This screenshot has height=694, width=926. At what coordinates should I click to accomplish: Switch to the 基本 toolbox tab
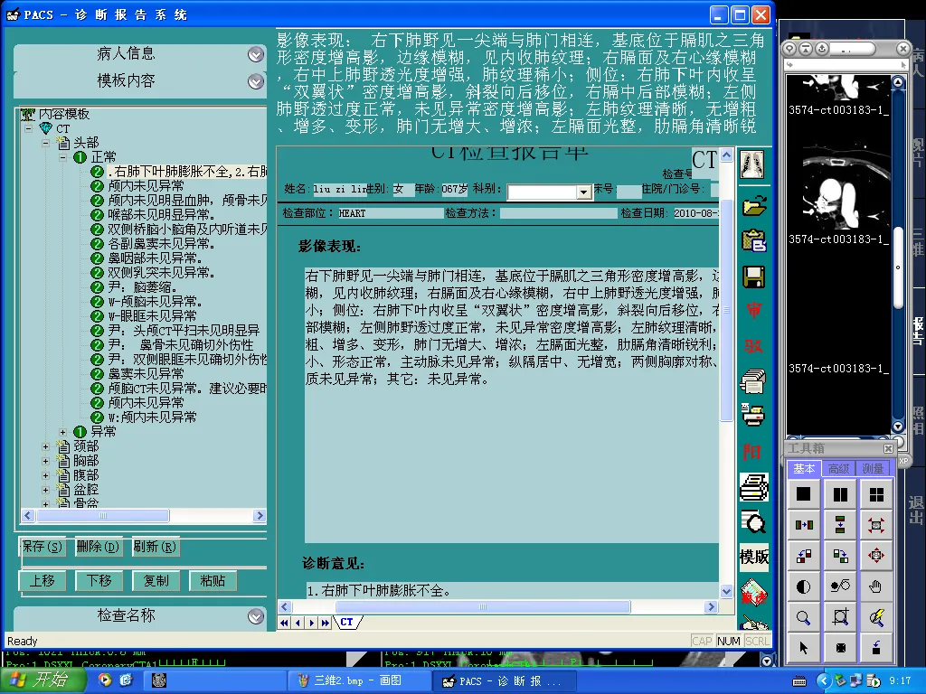point(804,469)
